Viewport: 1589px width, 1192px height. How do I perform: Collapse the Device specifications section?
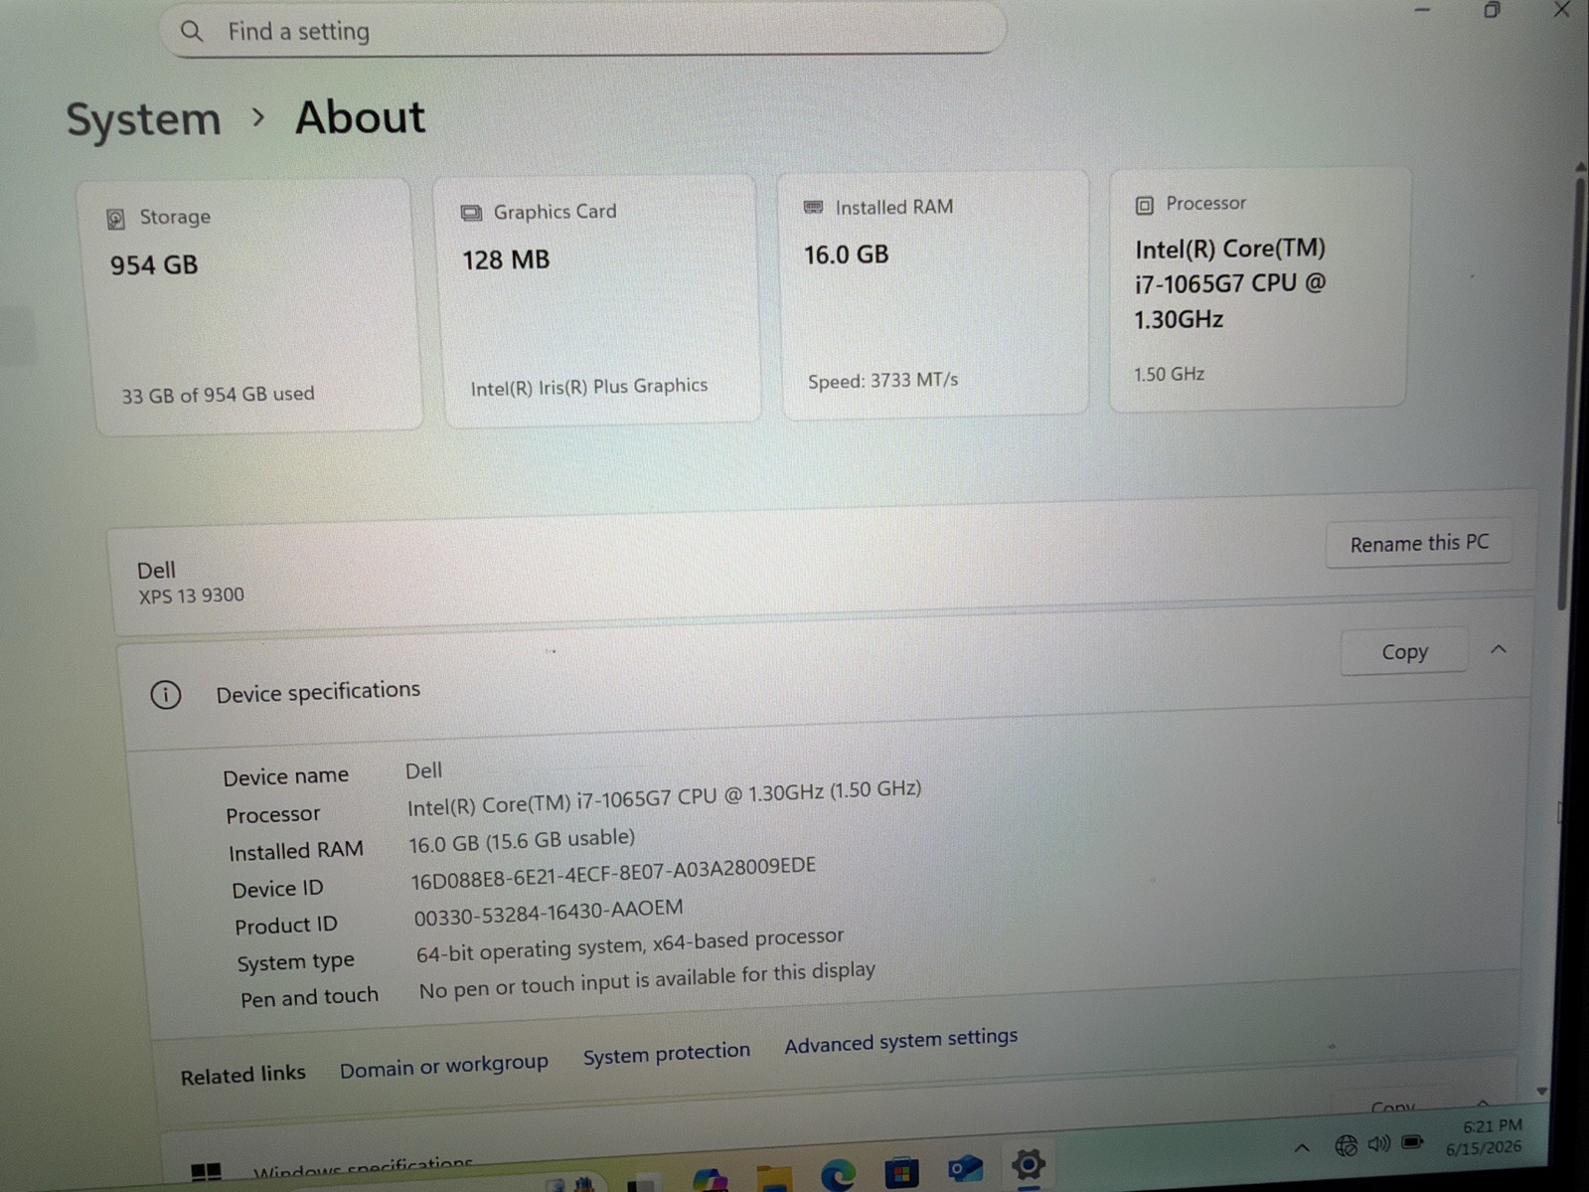click(x=1498, y=649)
